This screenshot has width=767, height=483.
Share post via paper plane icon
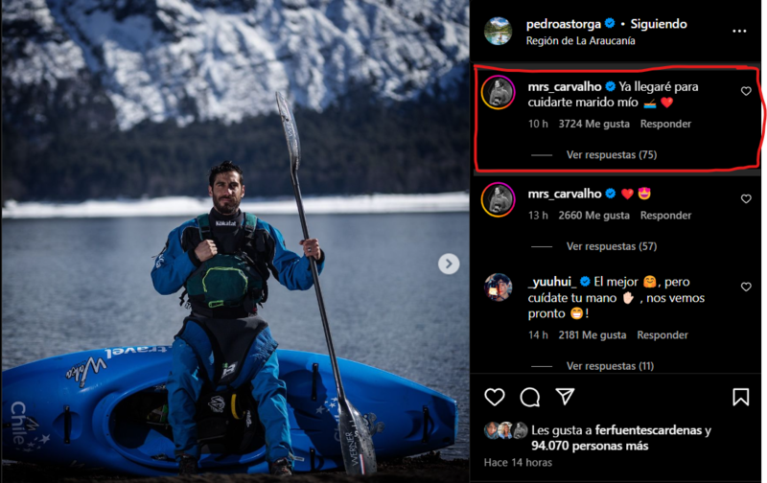pos(566,397)
